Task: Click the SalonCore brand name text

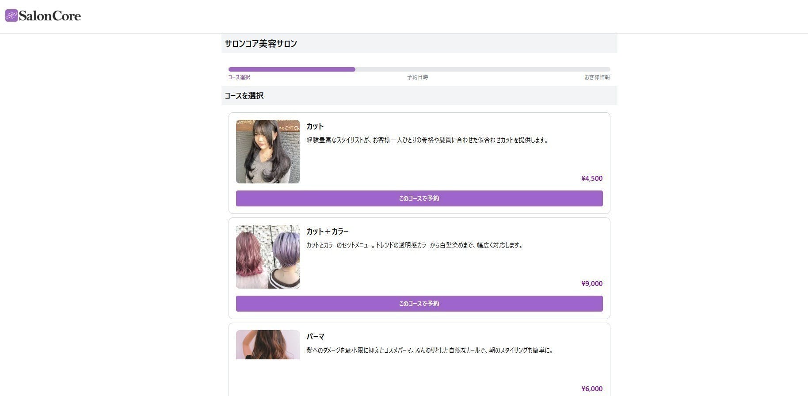Action: pos(50,16)
